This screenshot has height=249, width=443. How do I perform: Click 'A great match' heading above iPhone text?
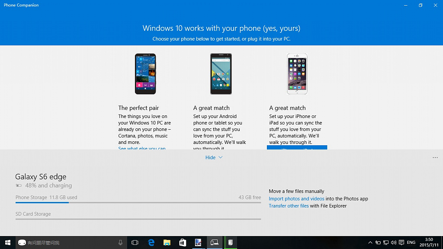(287, 108)
